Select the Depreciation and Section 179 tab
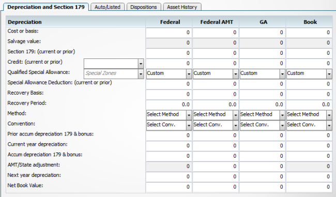336x197 pixels. pyautogui.click(x=46, y=7)
